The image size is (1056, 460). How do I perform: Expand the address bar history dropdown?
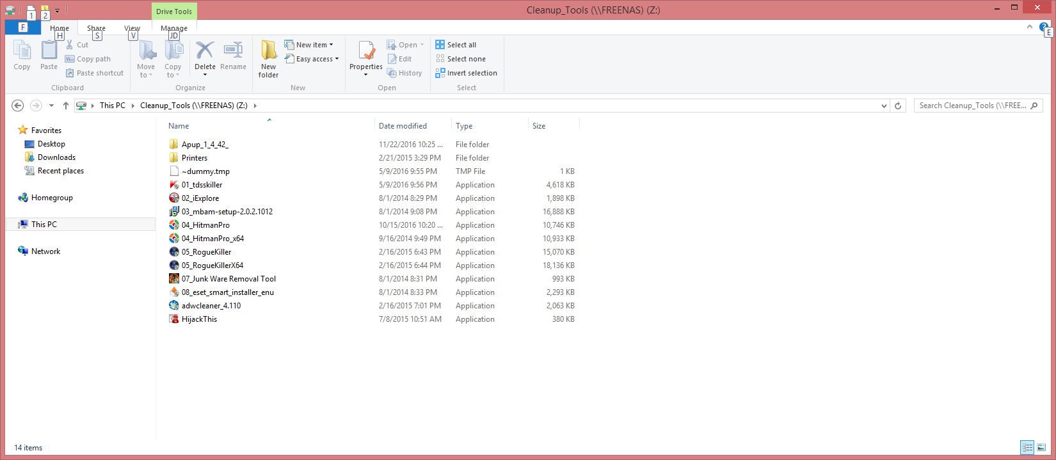point(884,106)
